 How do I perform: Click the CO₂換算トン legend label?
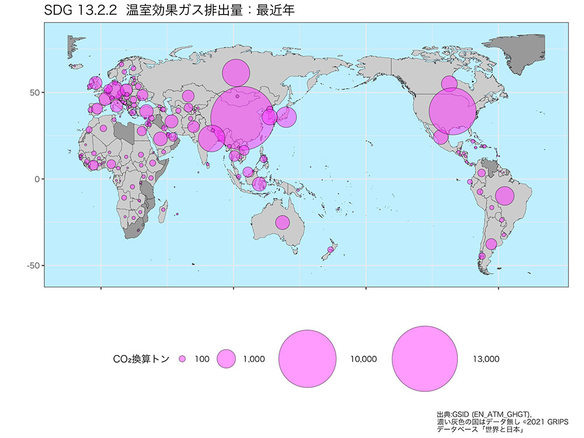[x=141, y=359]
